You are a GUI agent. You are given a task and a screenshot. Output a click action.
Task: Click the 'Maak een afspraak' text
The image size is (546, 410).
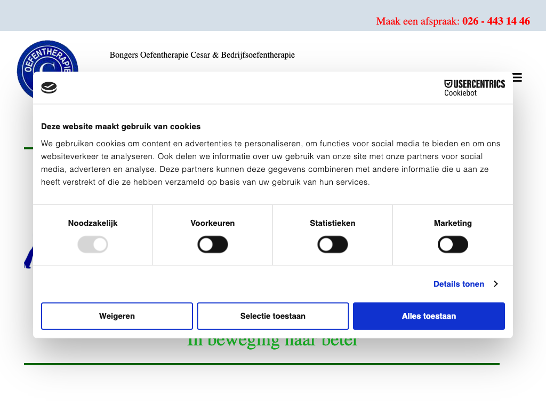417,21
